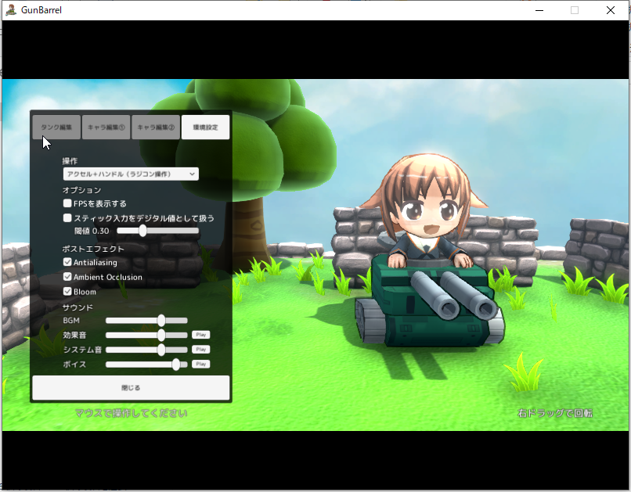Click the 閾値 threshold slider
Image resolution: width=631 pixels, height=492 pixels.
(x=158, y=231)
